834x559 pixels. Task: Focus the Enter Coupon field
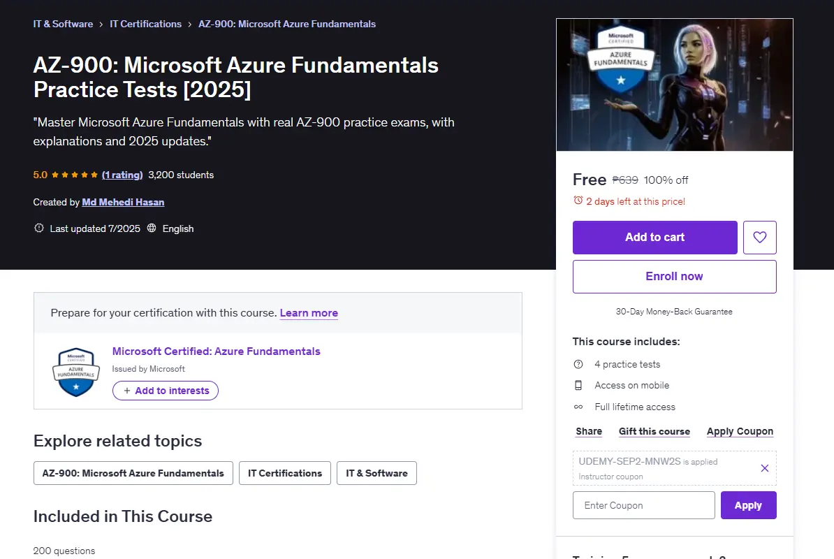643,505
